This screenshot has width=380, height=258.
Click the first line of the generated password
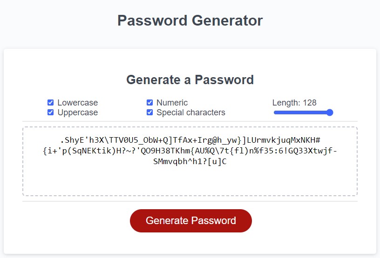pos(190,140)
